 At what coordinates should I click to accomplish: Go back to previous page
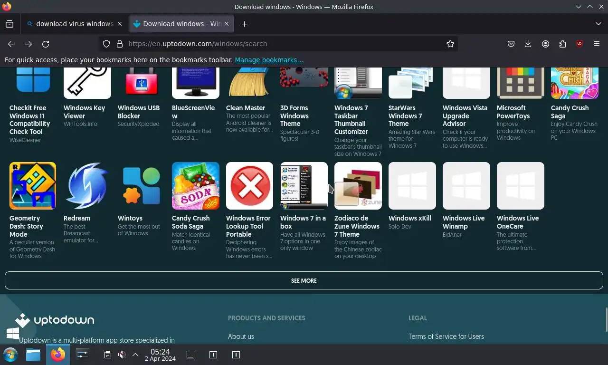point(11,44)
